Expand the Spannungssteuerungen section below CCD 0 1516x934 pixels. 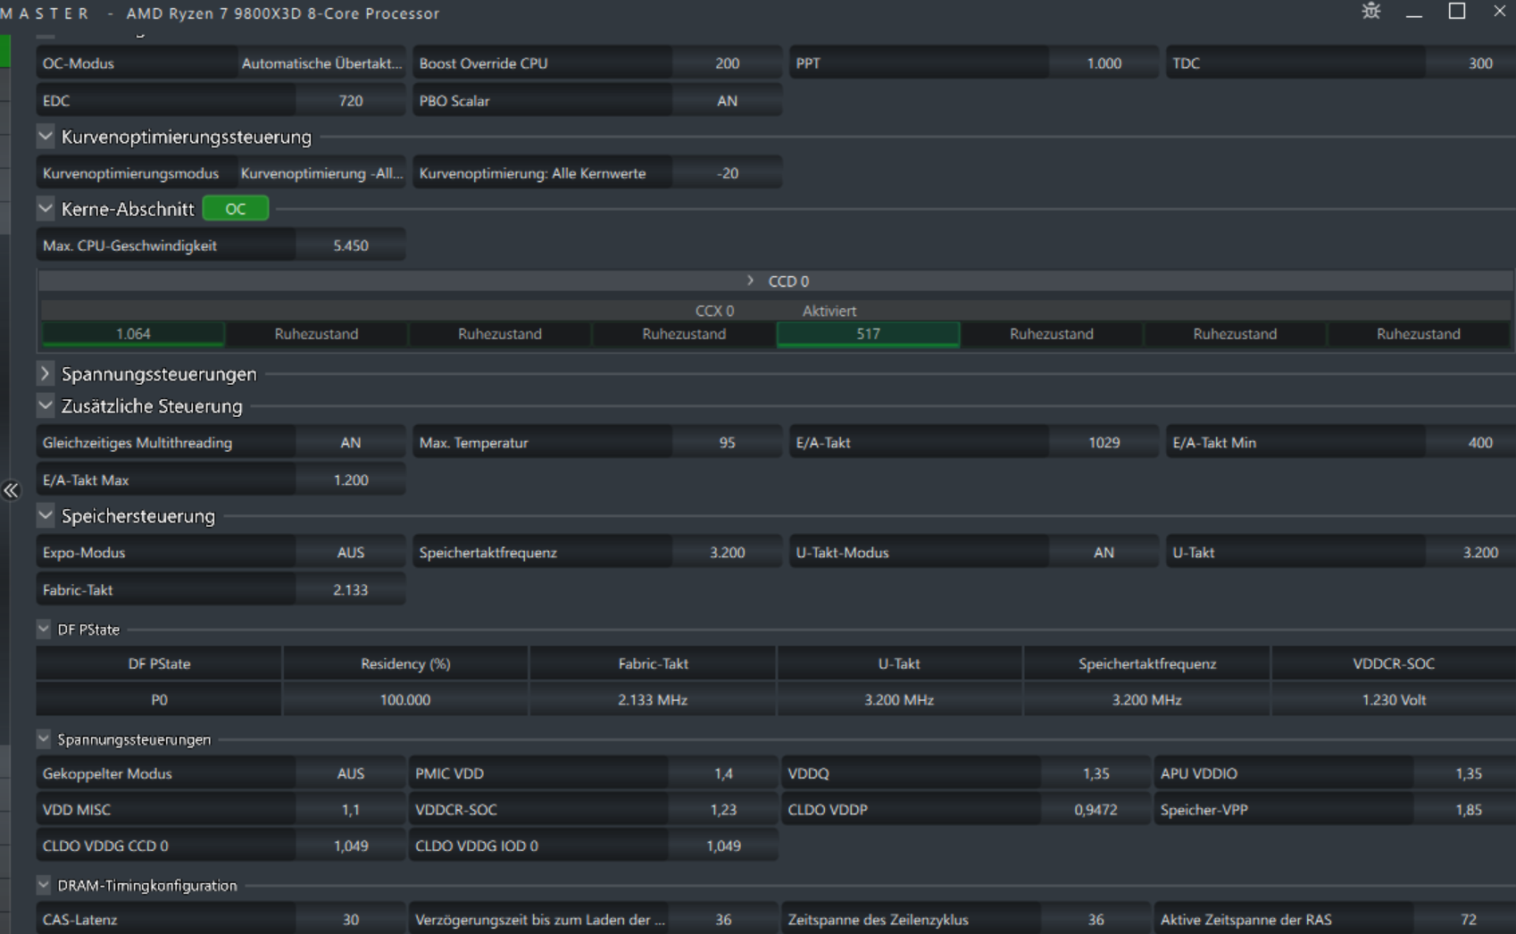coord(45,374)
